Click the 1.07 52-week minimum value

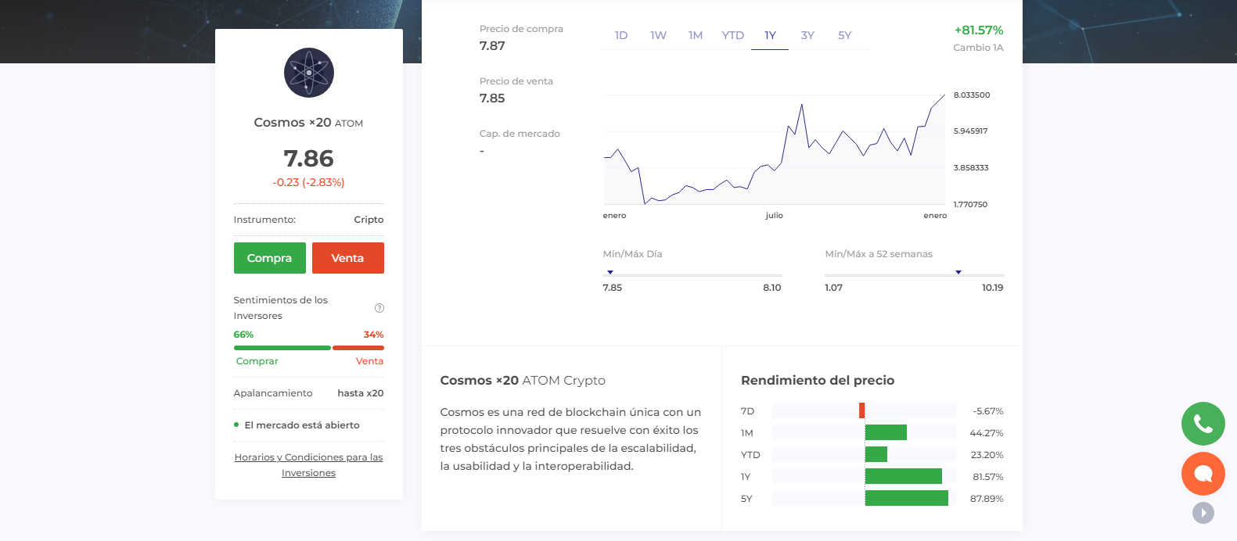(834, 288)
